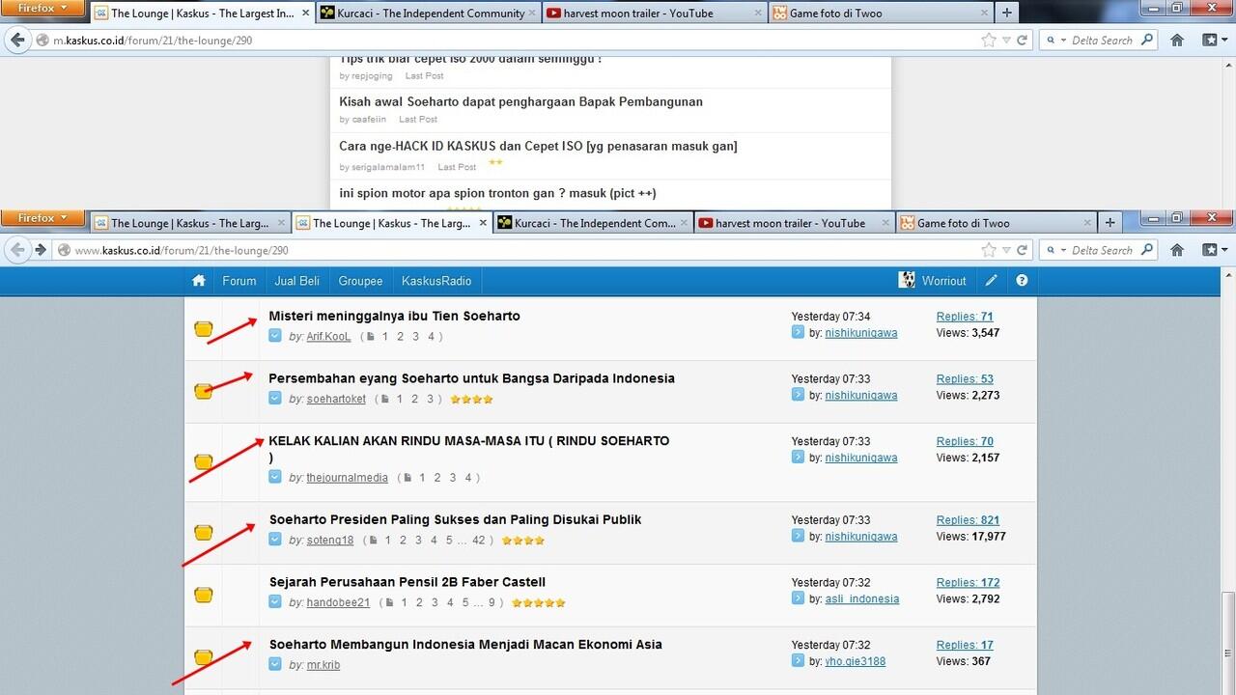Open search engine dropdown in lower window

(x=1055, y=250)
